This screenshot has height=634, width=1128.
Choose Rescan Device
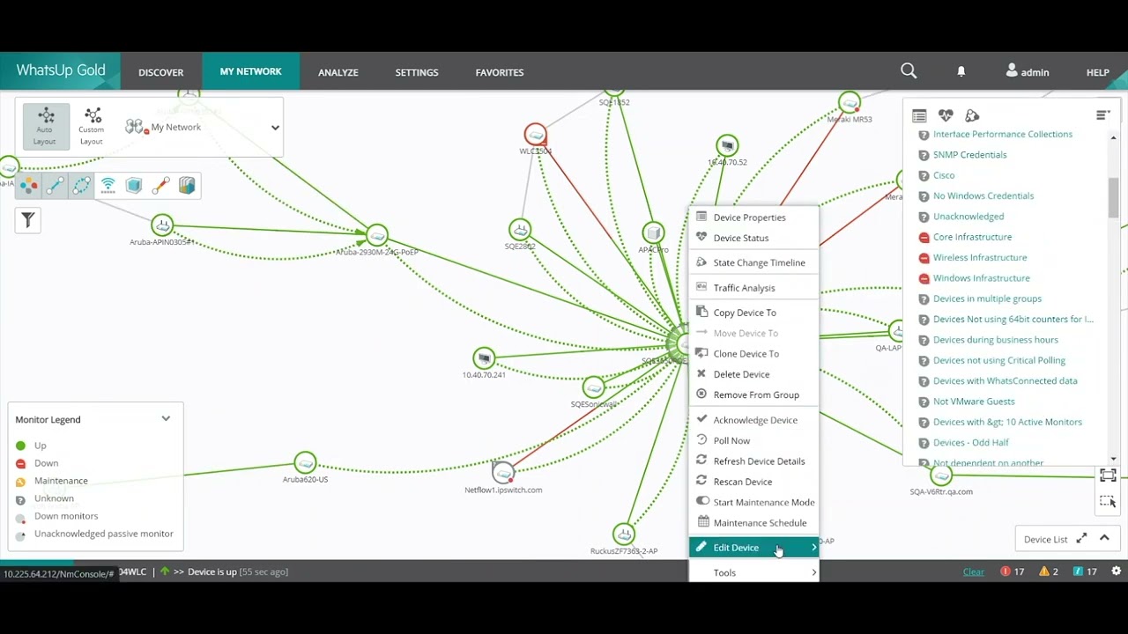(753, 482)
